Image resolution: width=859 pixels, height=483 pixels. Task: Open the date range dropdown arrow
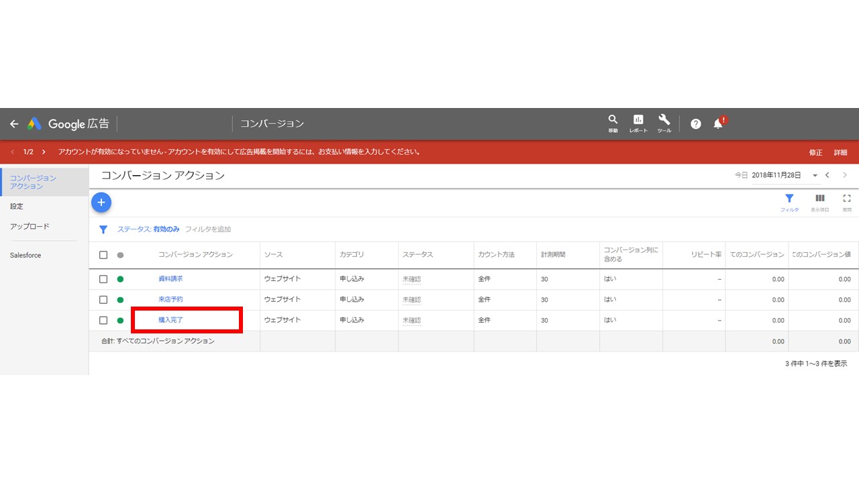coord(815,176)
